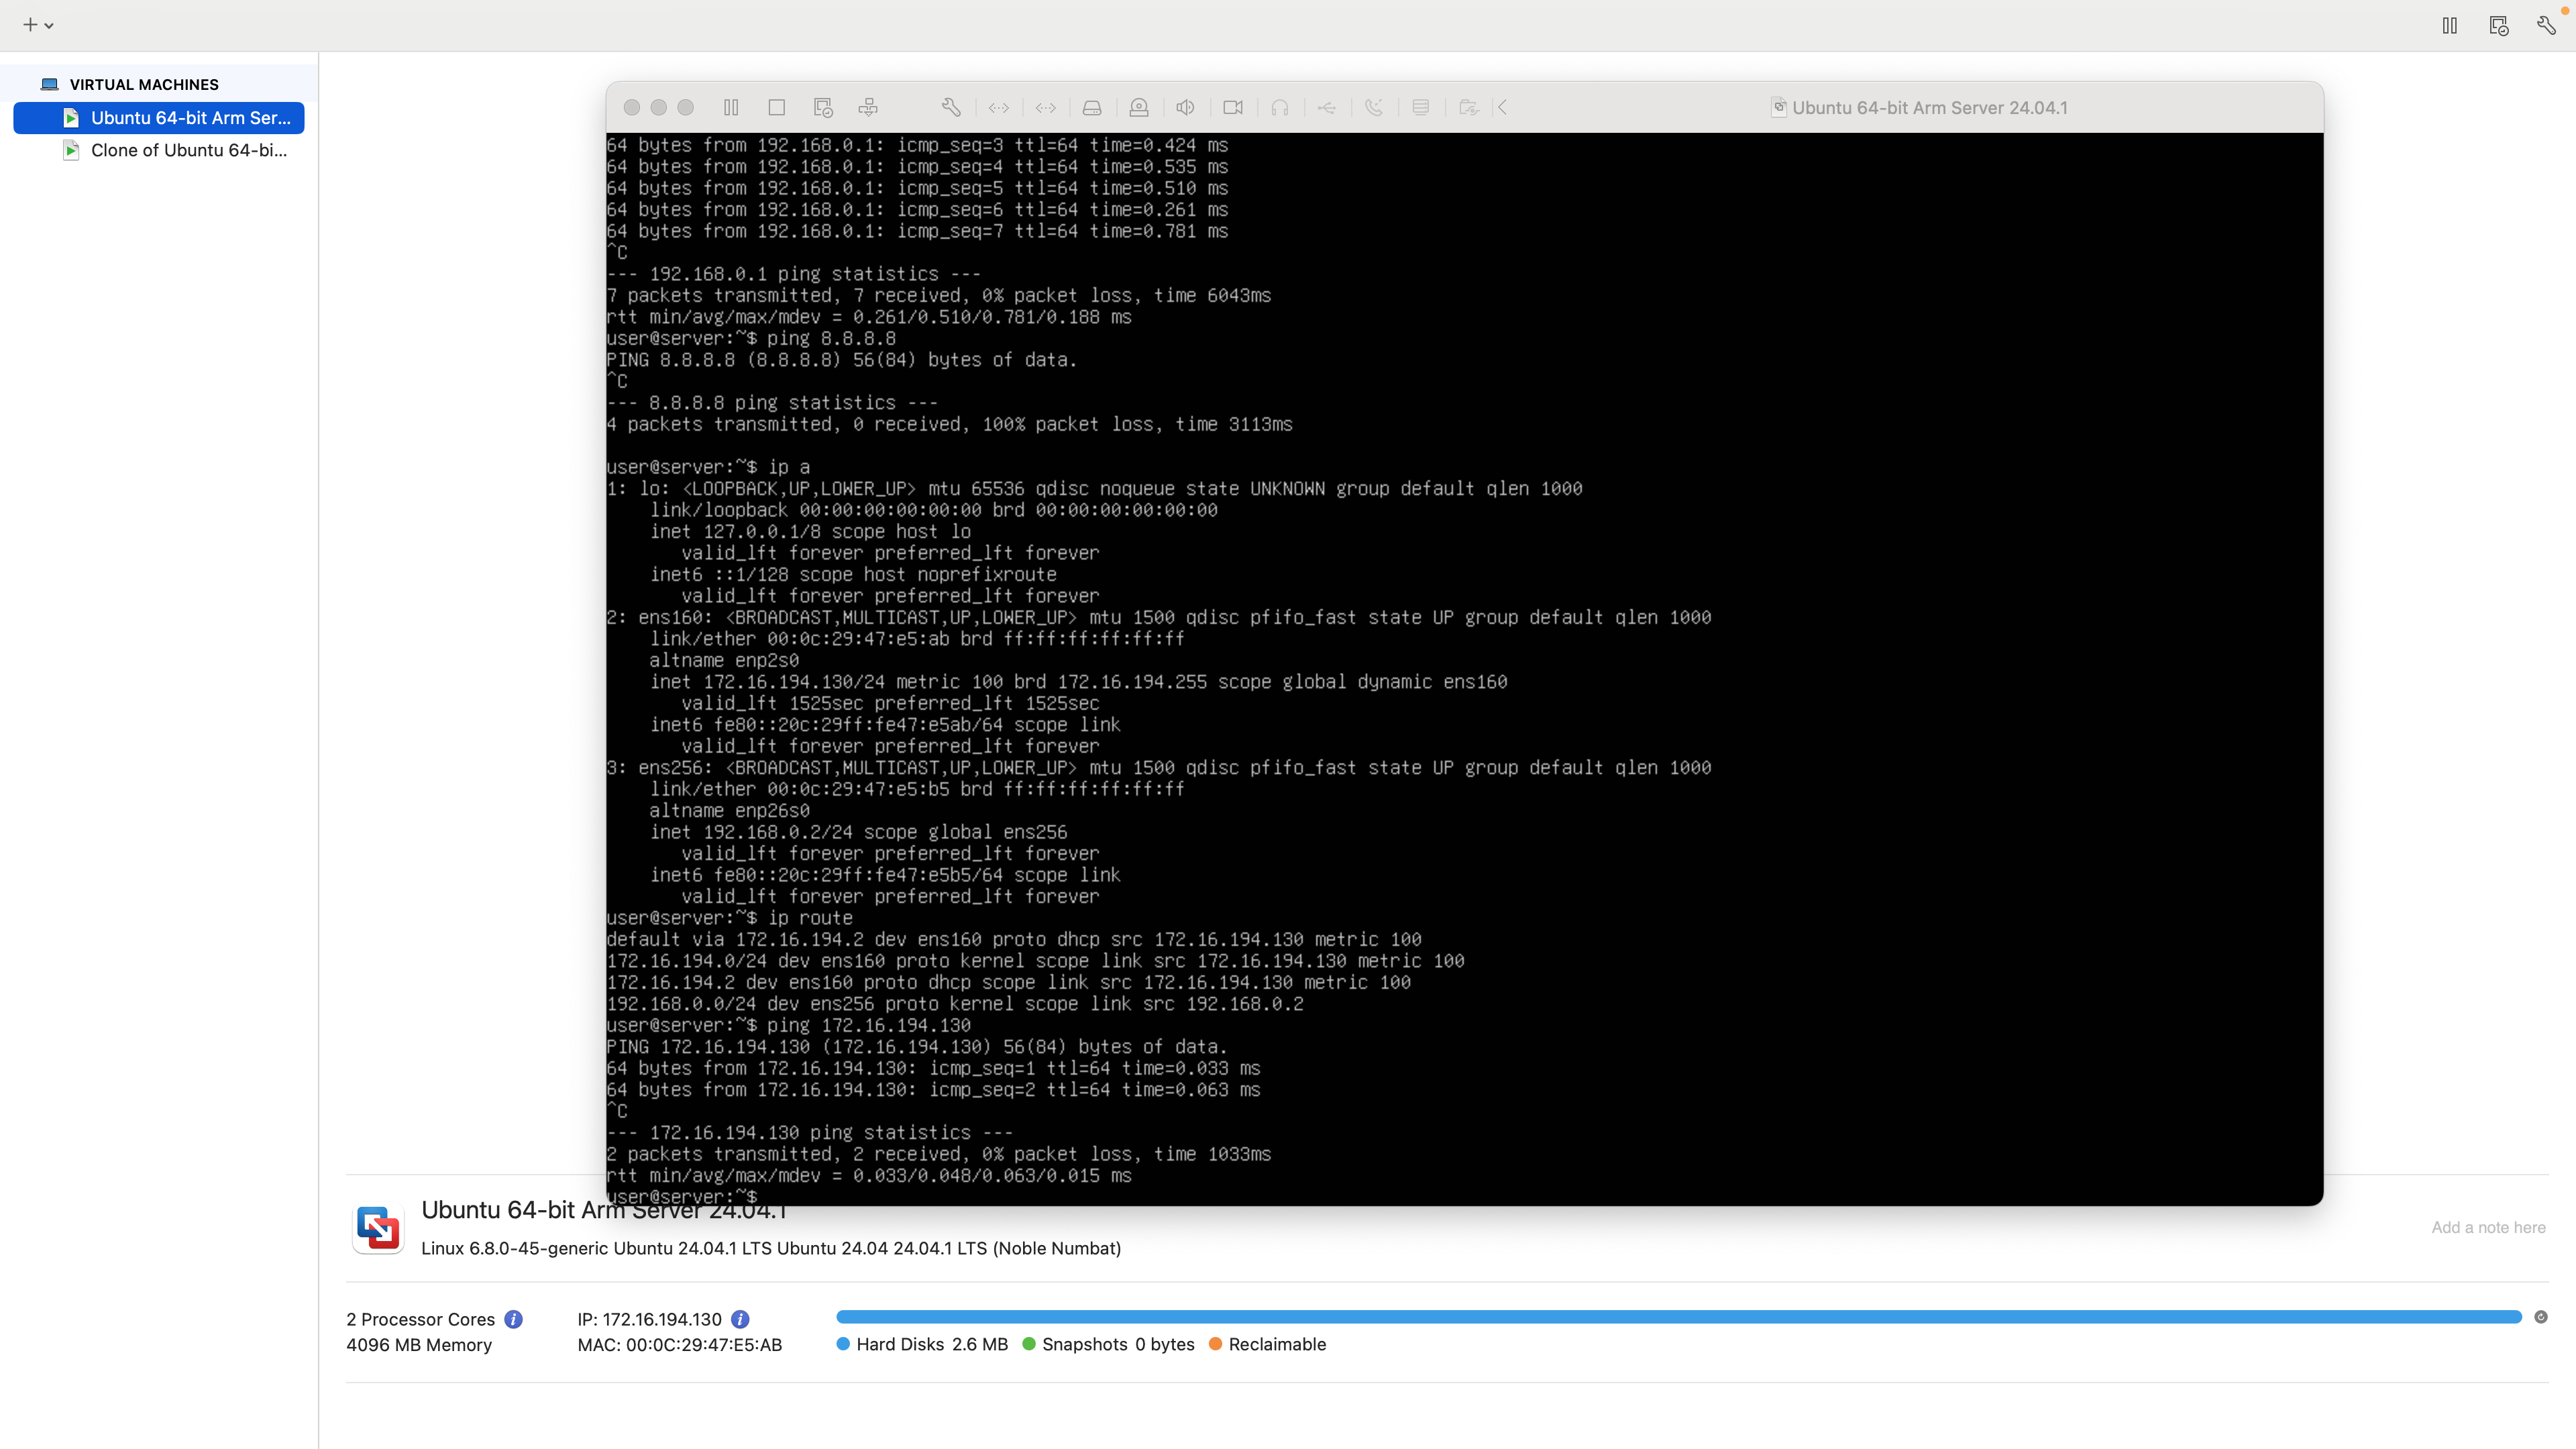Collapse the device toolbar with the chevron

(x=1502, y=107)
